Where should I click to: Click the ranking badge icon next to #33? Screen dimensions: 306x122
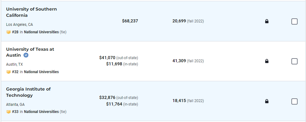coord(8,112)
